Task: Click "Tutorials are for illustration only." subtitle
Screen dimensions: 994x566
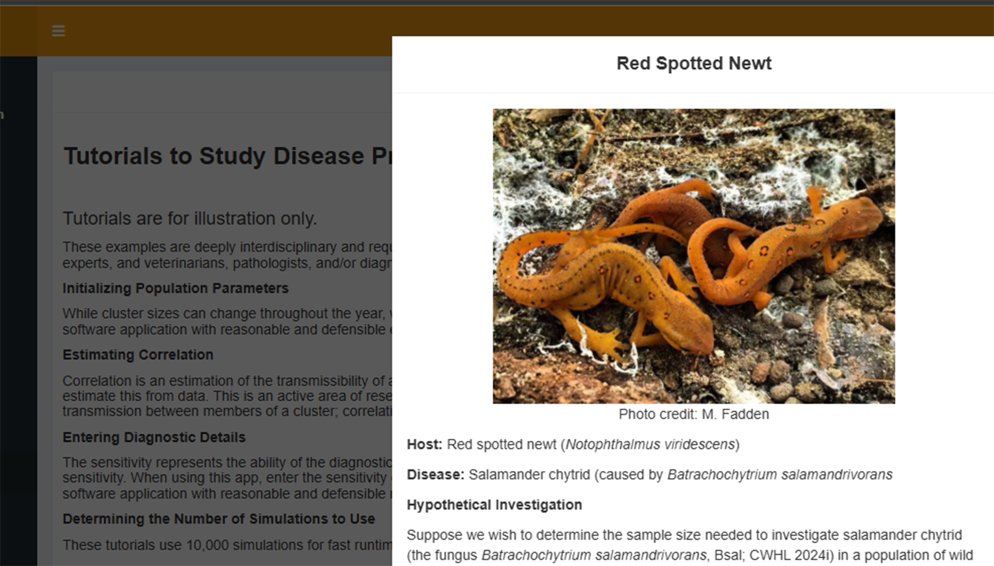Action: tap(190, 219)
